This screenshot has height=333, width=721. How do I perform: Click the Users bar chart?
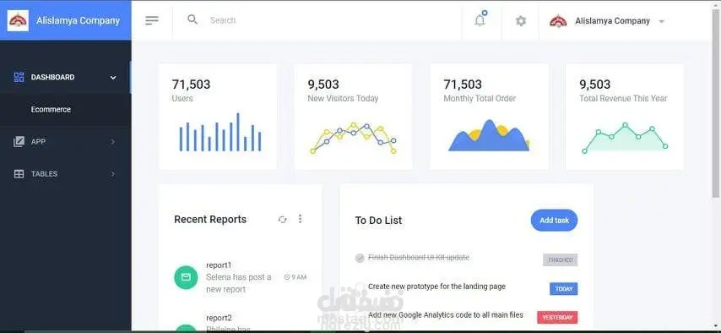(220, 132)
